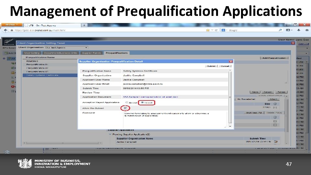Switch to the User Setting tab
The image size is (311, 175).
click(32, 53)
